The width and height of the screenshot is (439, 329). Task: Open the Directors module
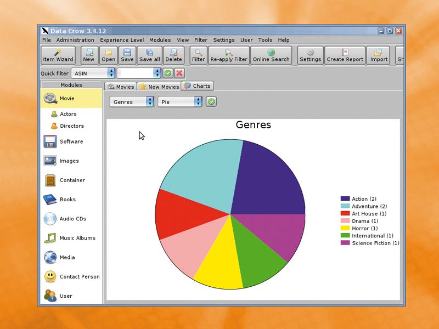[70, 126]
